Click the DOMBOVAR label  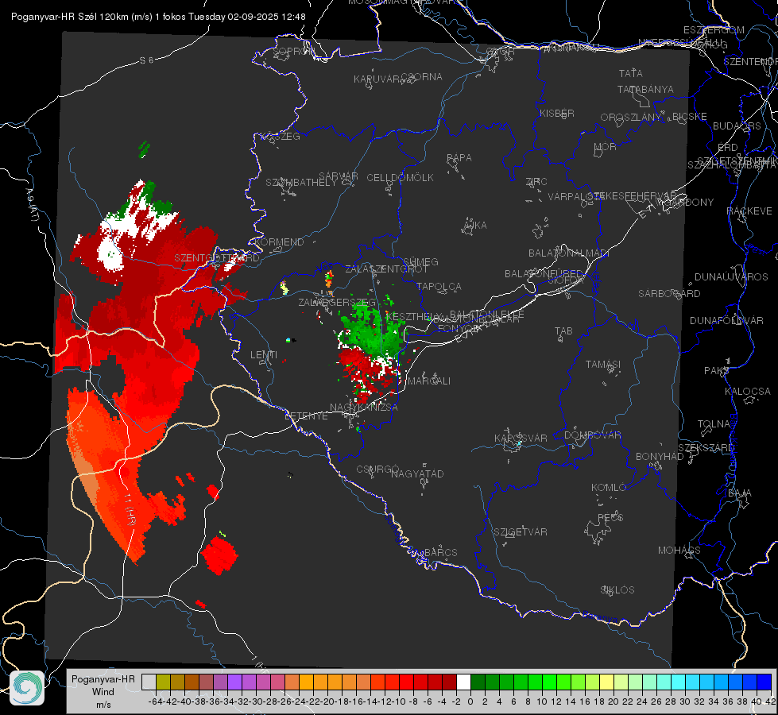592,435
